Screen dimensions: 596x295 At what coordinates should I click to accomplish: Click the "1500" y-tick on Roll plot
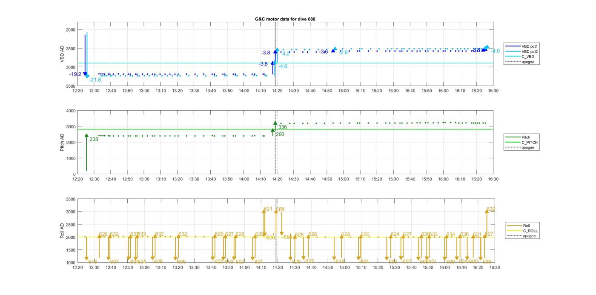pyautogui.click(x=70, y=250)
